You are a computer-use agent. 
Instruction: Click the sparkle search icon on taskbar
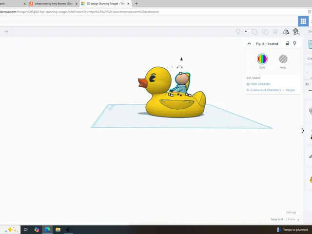tap(11, 230)
